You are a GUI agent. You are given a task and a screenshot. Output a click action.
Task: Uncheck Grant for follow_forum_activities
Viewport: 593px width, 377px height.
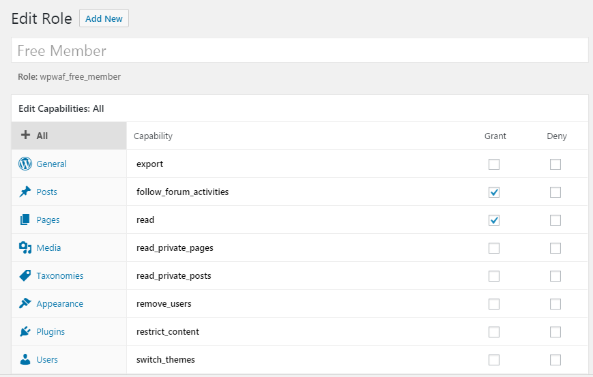pyautogui.click(x=494, y=192)
